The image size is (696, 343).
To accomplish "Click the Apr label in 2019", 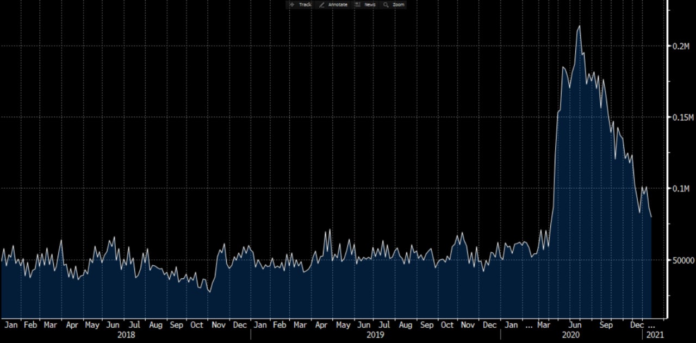I will pos(321,325).
